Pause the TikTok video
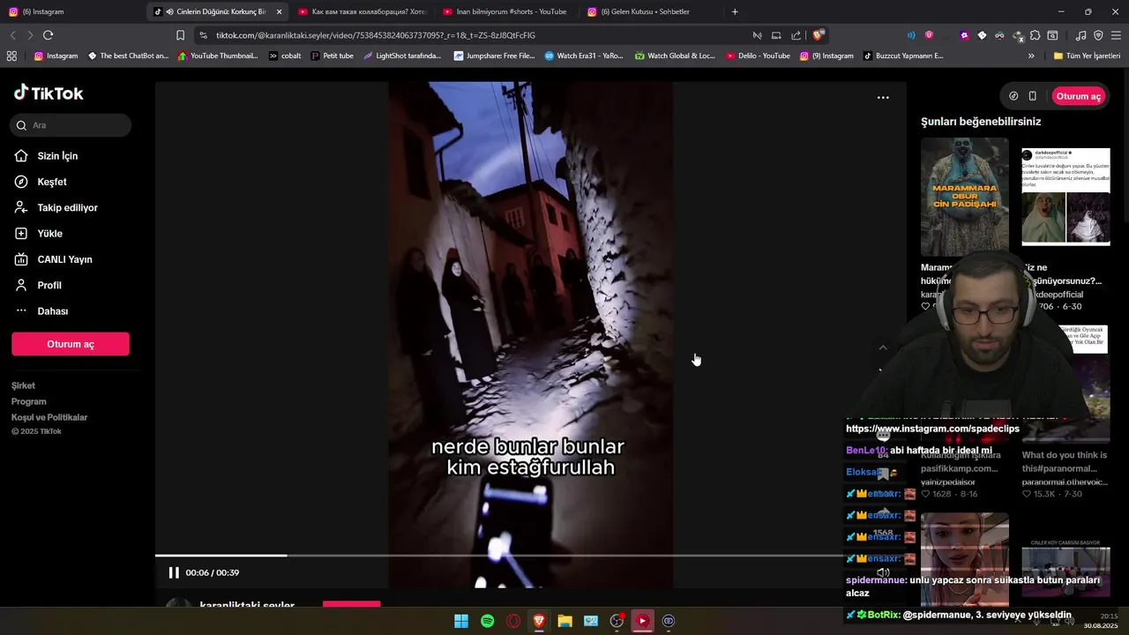Image resolution: width=1129 pixels, height=635 pixels. click(x=174, y=572)
